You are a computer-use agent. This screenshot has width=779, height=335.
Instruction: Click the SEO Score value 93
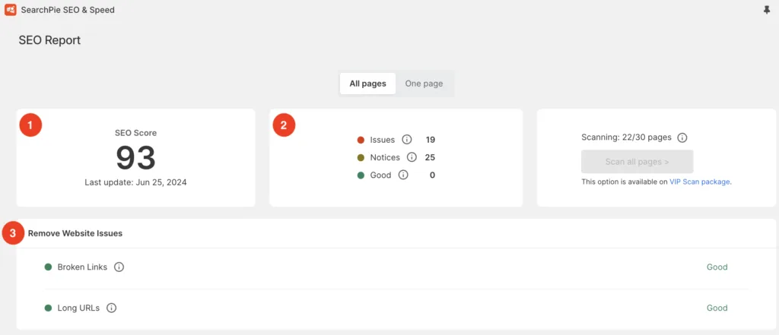tap(135, 158)
